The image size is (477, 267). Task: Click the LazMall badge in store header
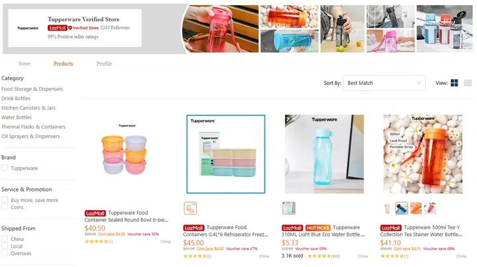click(57, 28)
